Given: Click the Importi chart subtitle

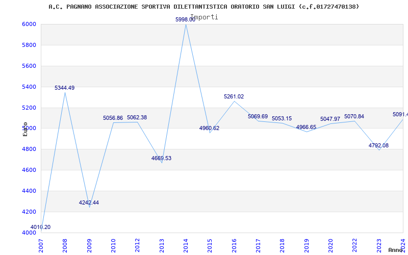Looking at the screenshot, I should click(x=204, y=17).
